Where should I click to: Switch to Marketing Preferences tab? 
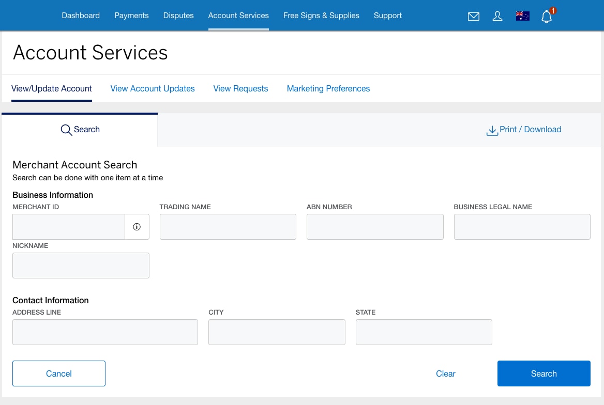click(x=328, y=88)
